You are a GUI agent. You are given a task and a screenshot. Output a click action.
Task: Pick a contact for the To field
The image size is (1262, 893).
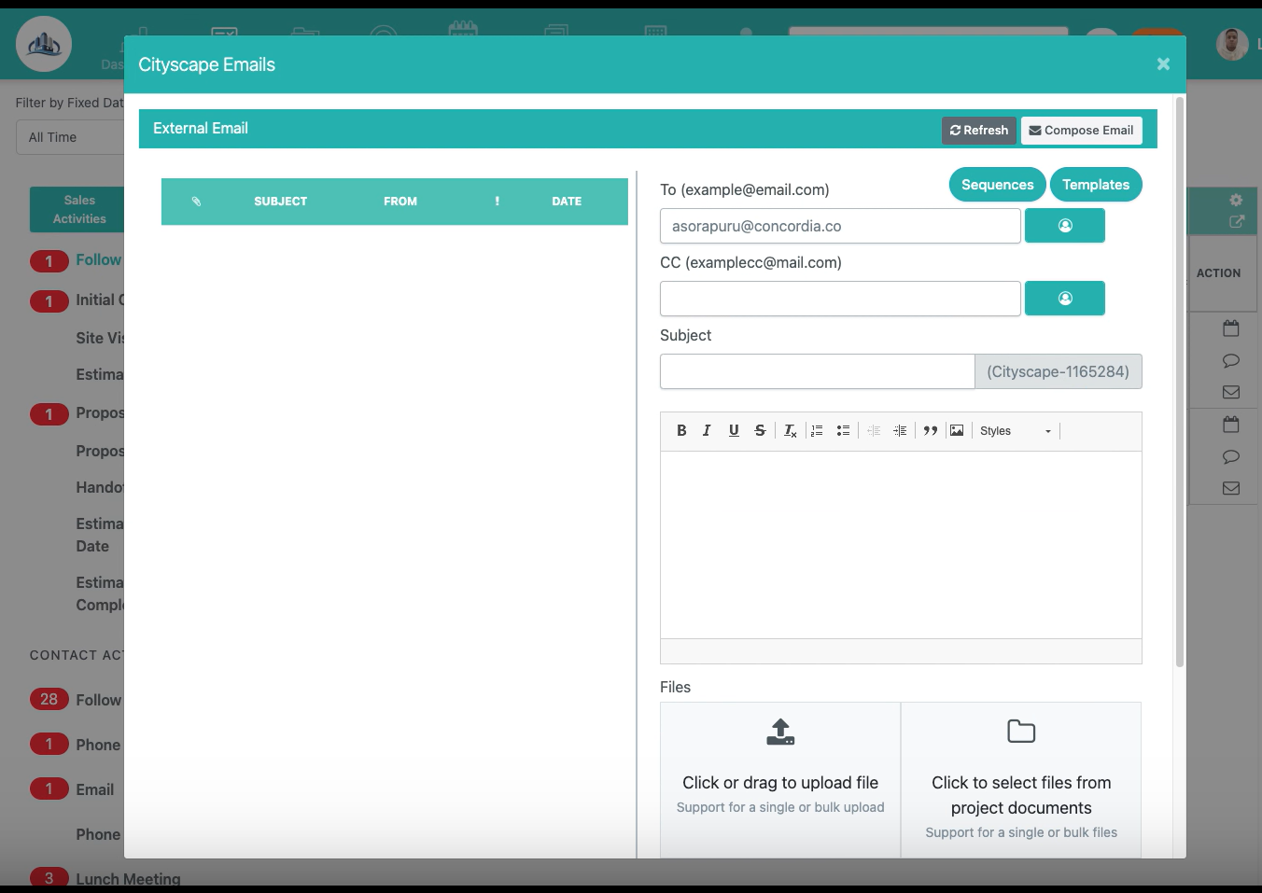(x=1064, y=226)
